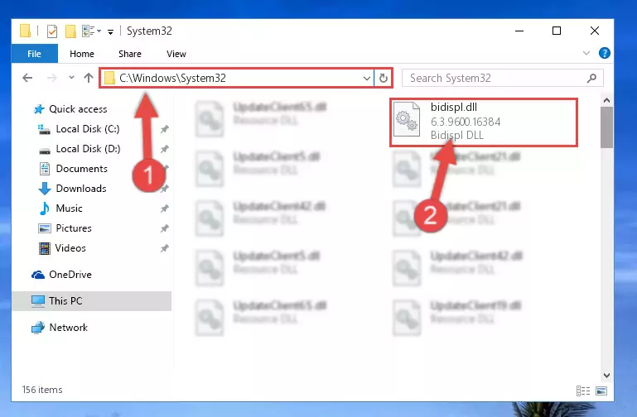Click the Pictures icon in sidebar
This screenshot has height=417, width=637.
44,228
